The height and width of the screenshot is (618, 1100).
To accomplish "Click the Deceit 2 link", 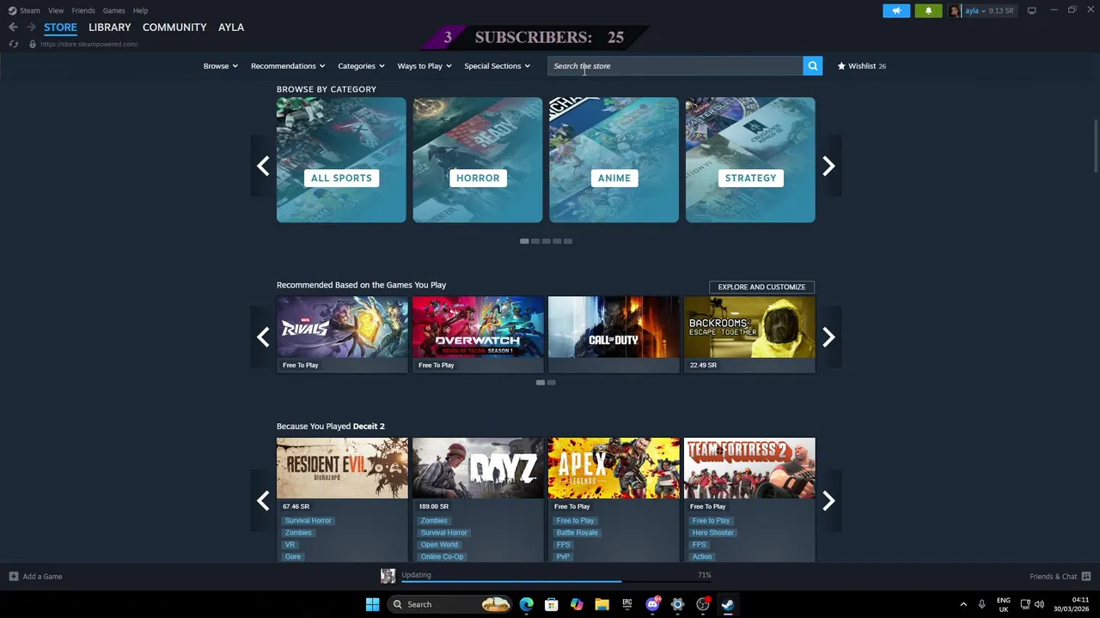I will [x=369, y=427].
